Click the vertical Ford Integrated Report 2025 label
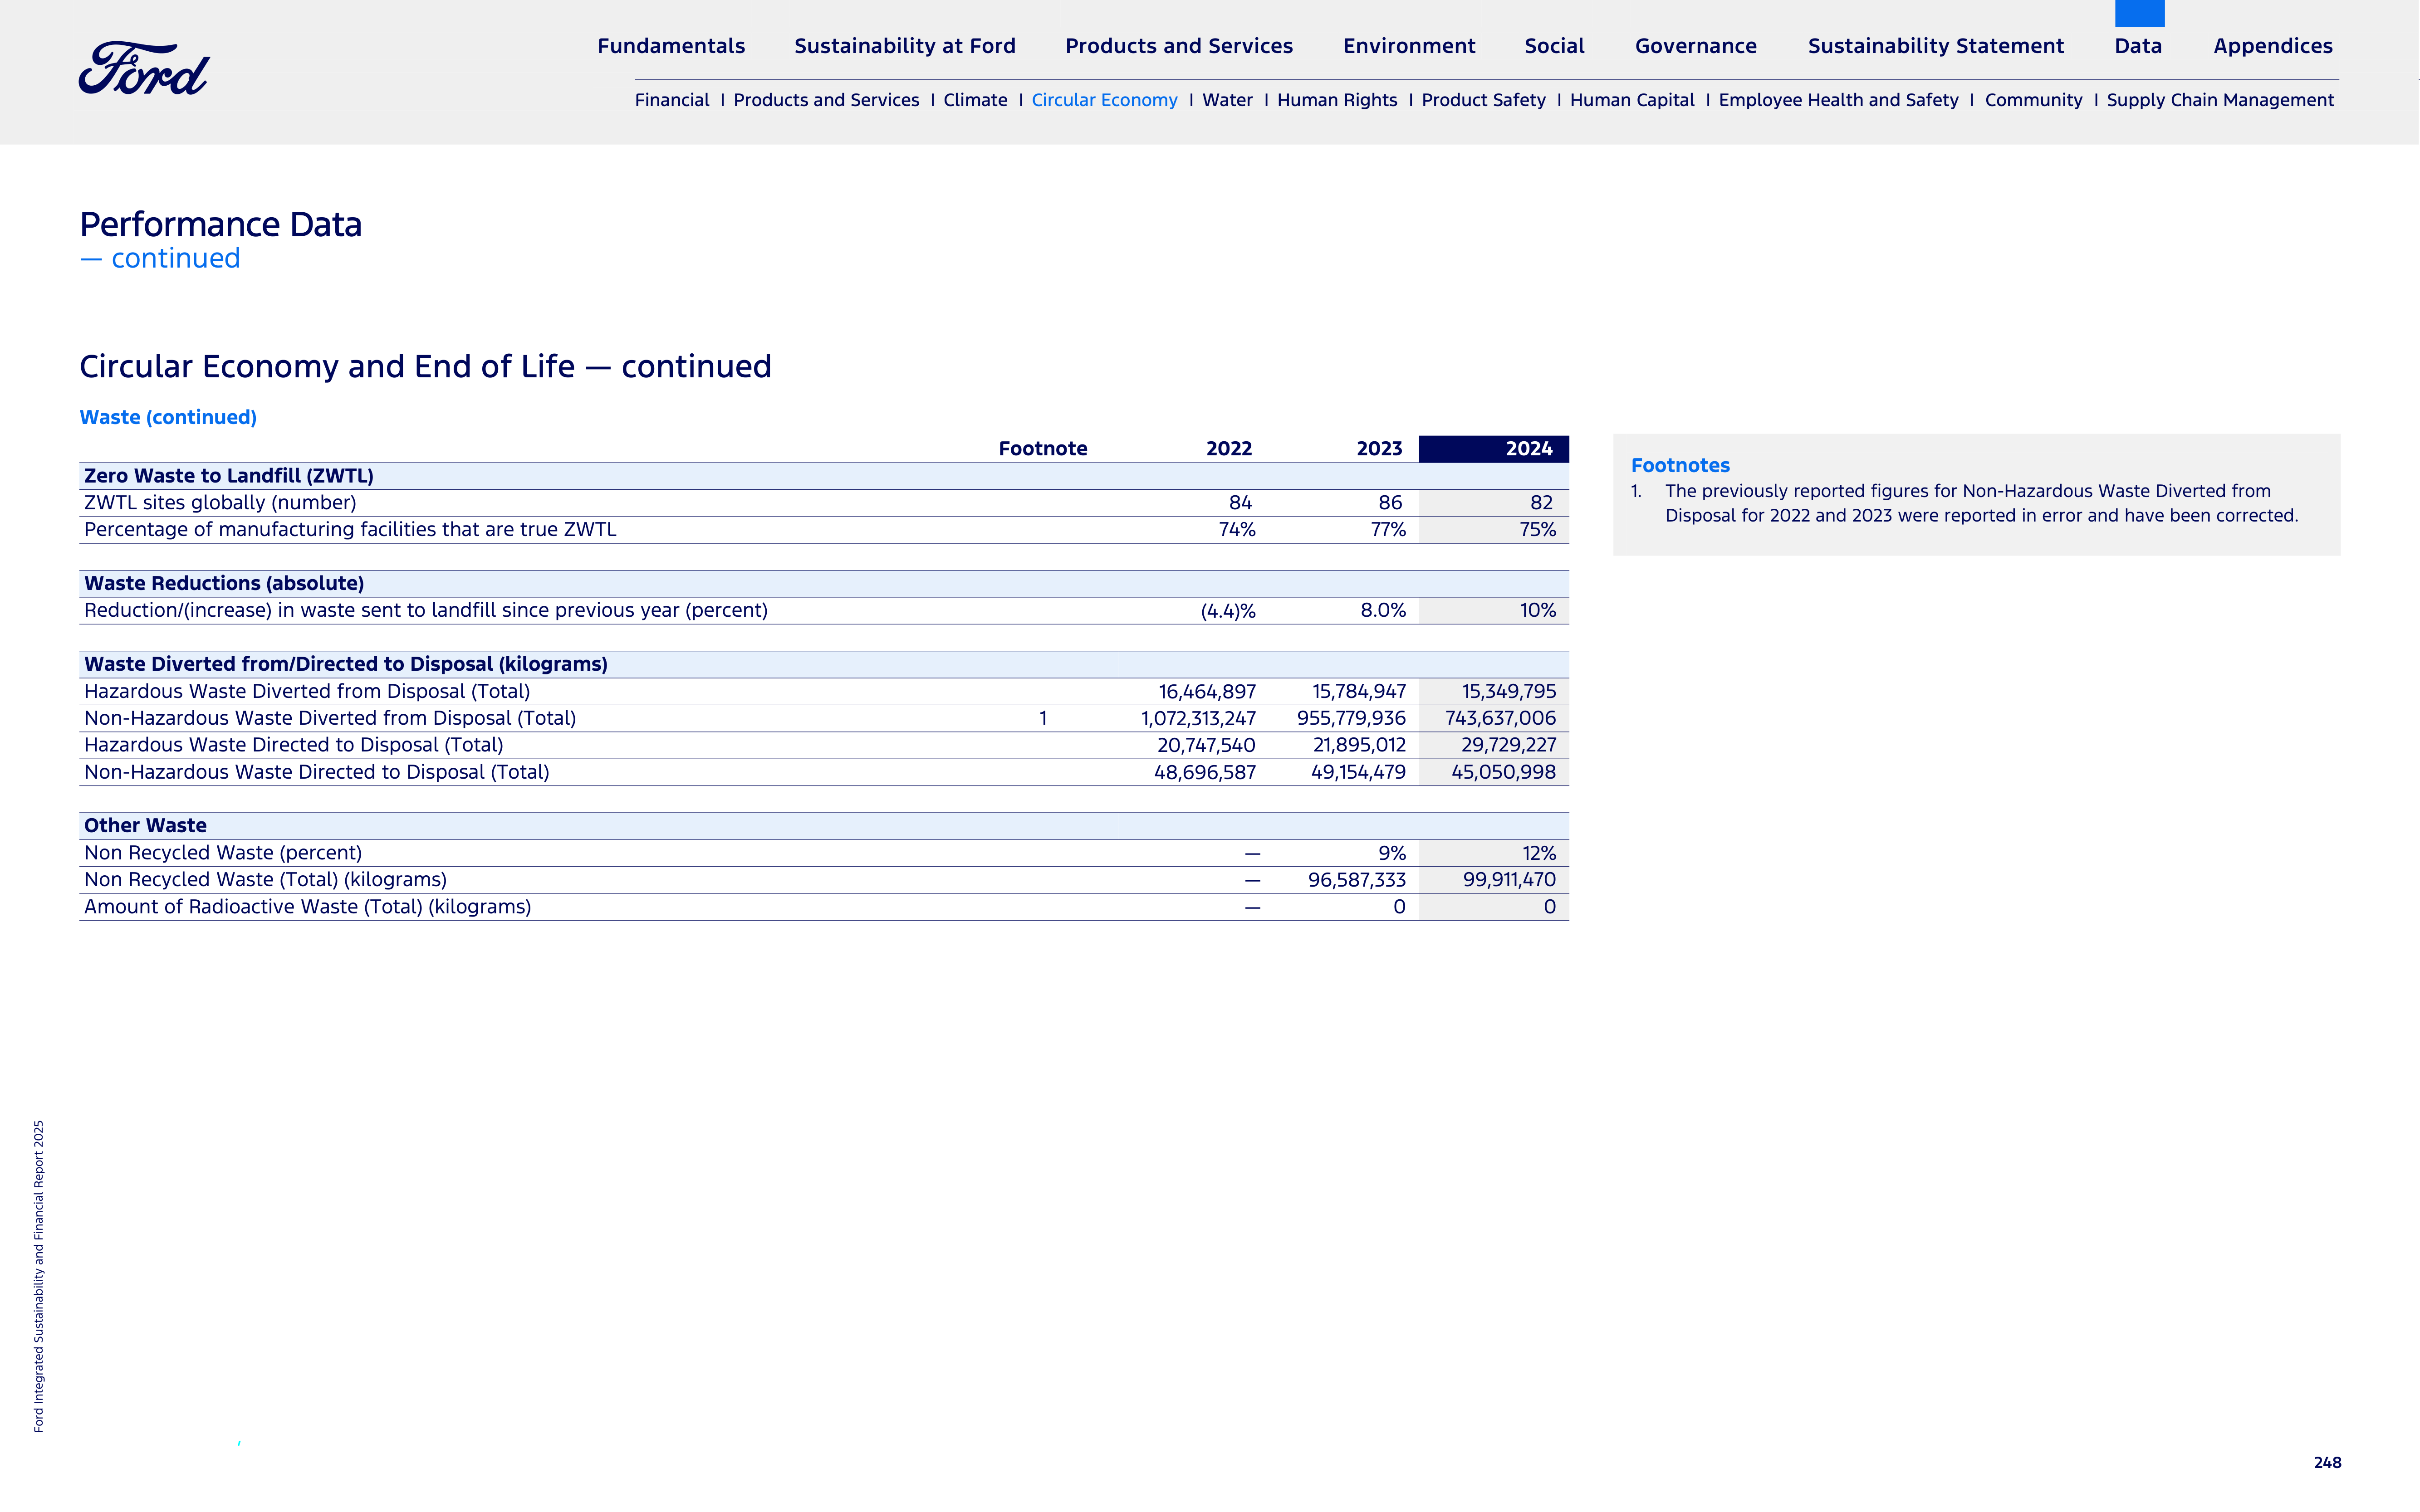The image size is (2420, 1512). [x=38, y=1276]
